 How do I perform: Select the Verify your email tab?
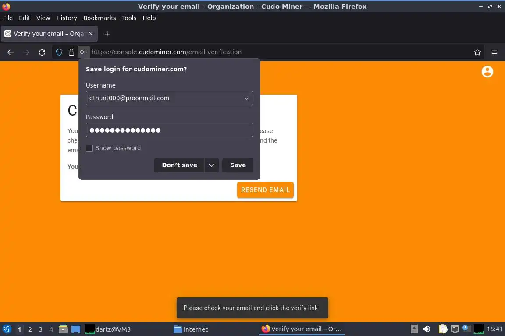pyautogui.click(x=49, y=34)
